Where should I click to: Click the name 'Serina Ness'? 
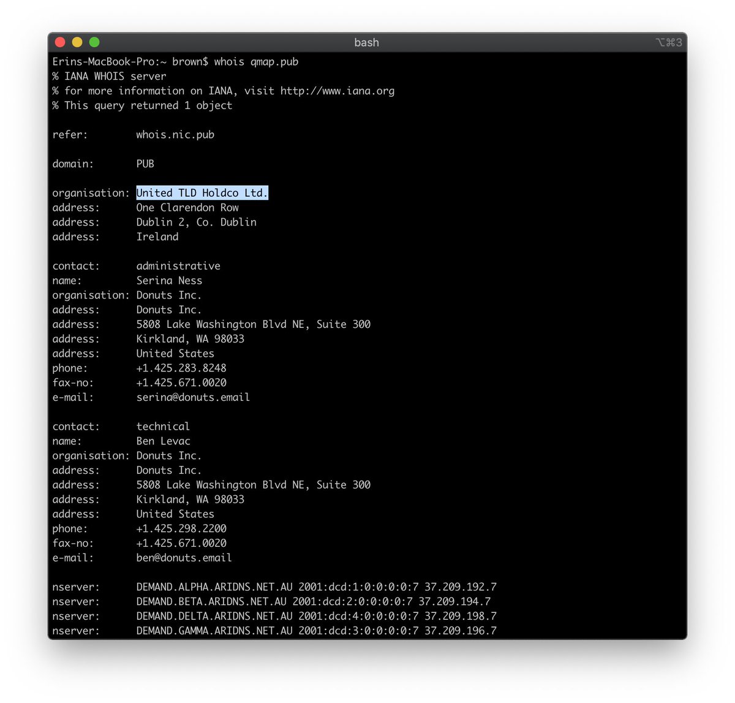(x=169, y=281)
